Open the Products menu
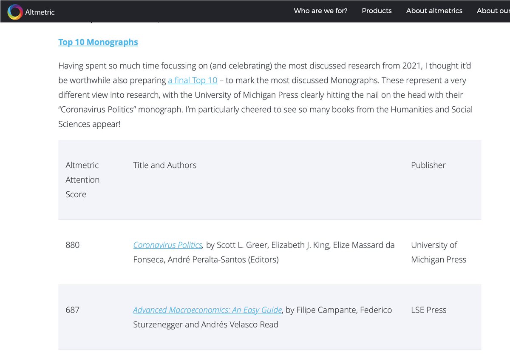The width and height of the screenshot is (510, 361). pyautogui.click(x=377, y=11)
